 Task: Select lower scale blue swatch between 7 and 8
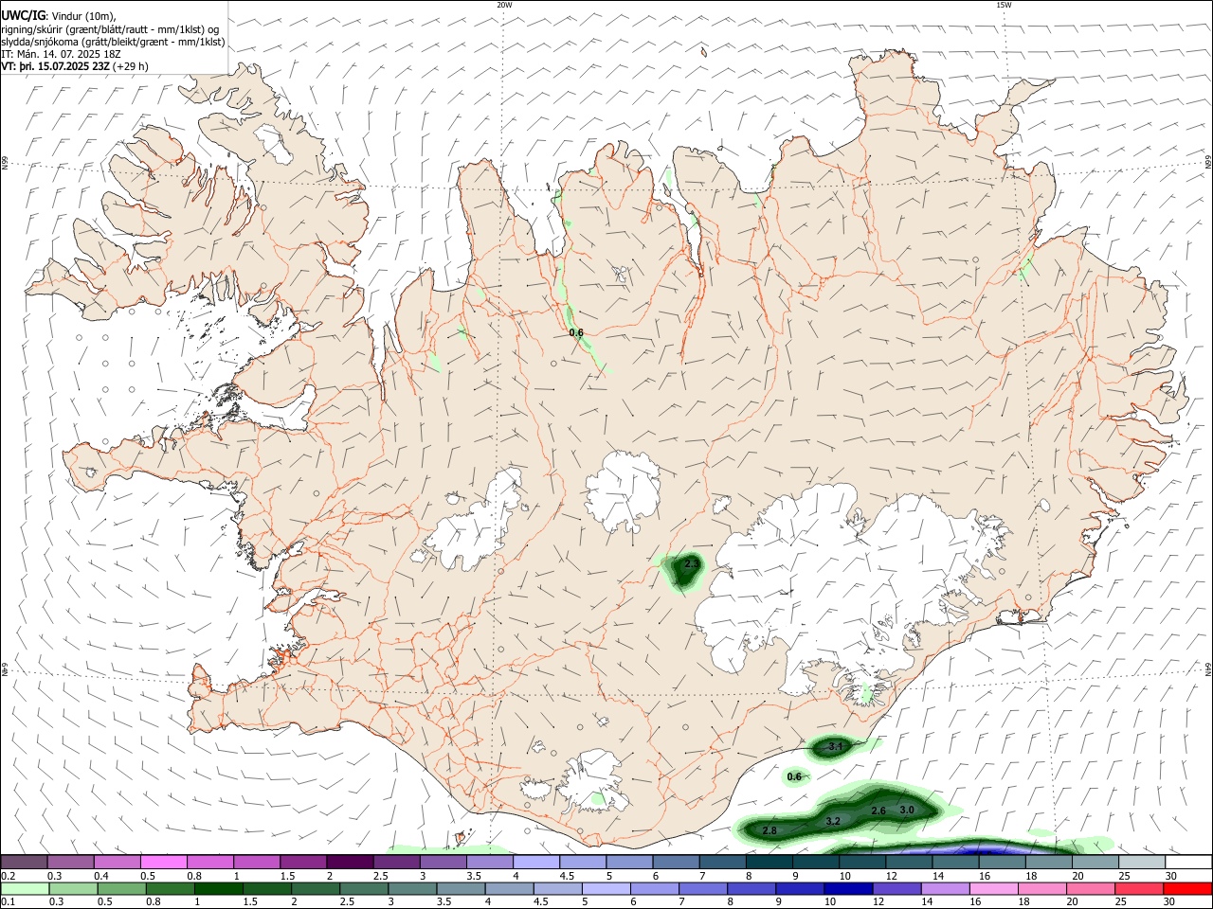(x=703, y=888)
